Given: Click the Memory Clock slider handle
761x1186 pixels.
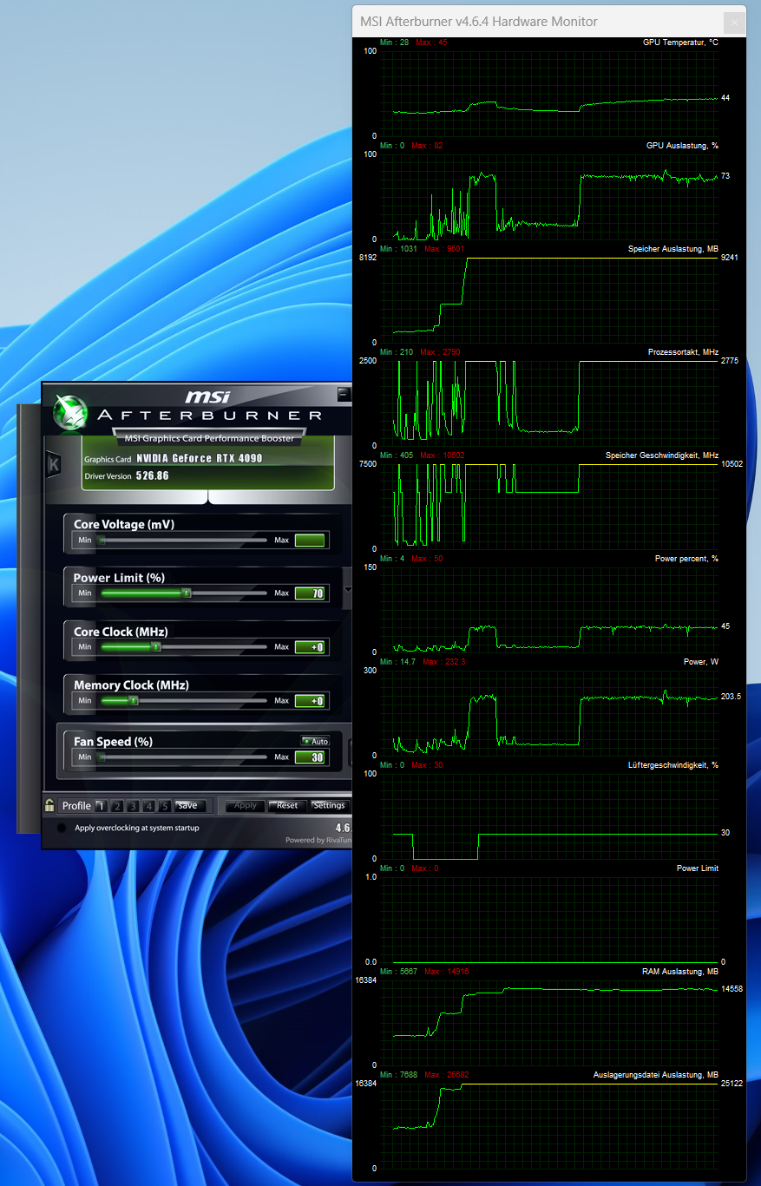Looking at the screenshot, I should [134, 701].
